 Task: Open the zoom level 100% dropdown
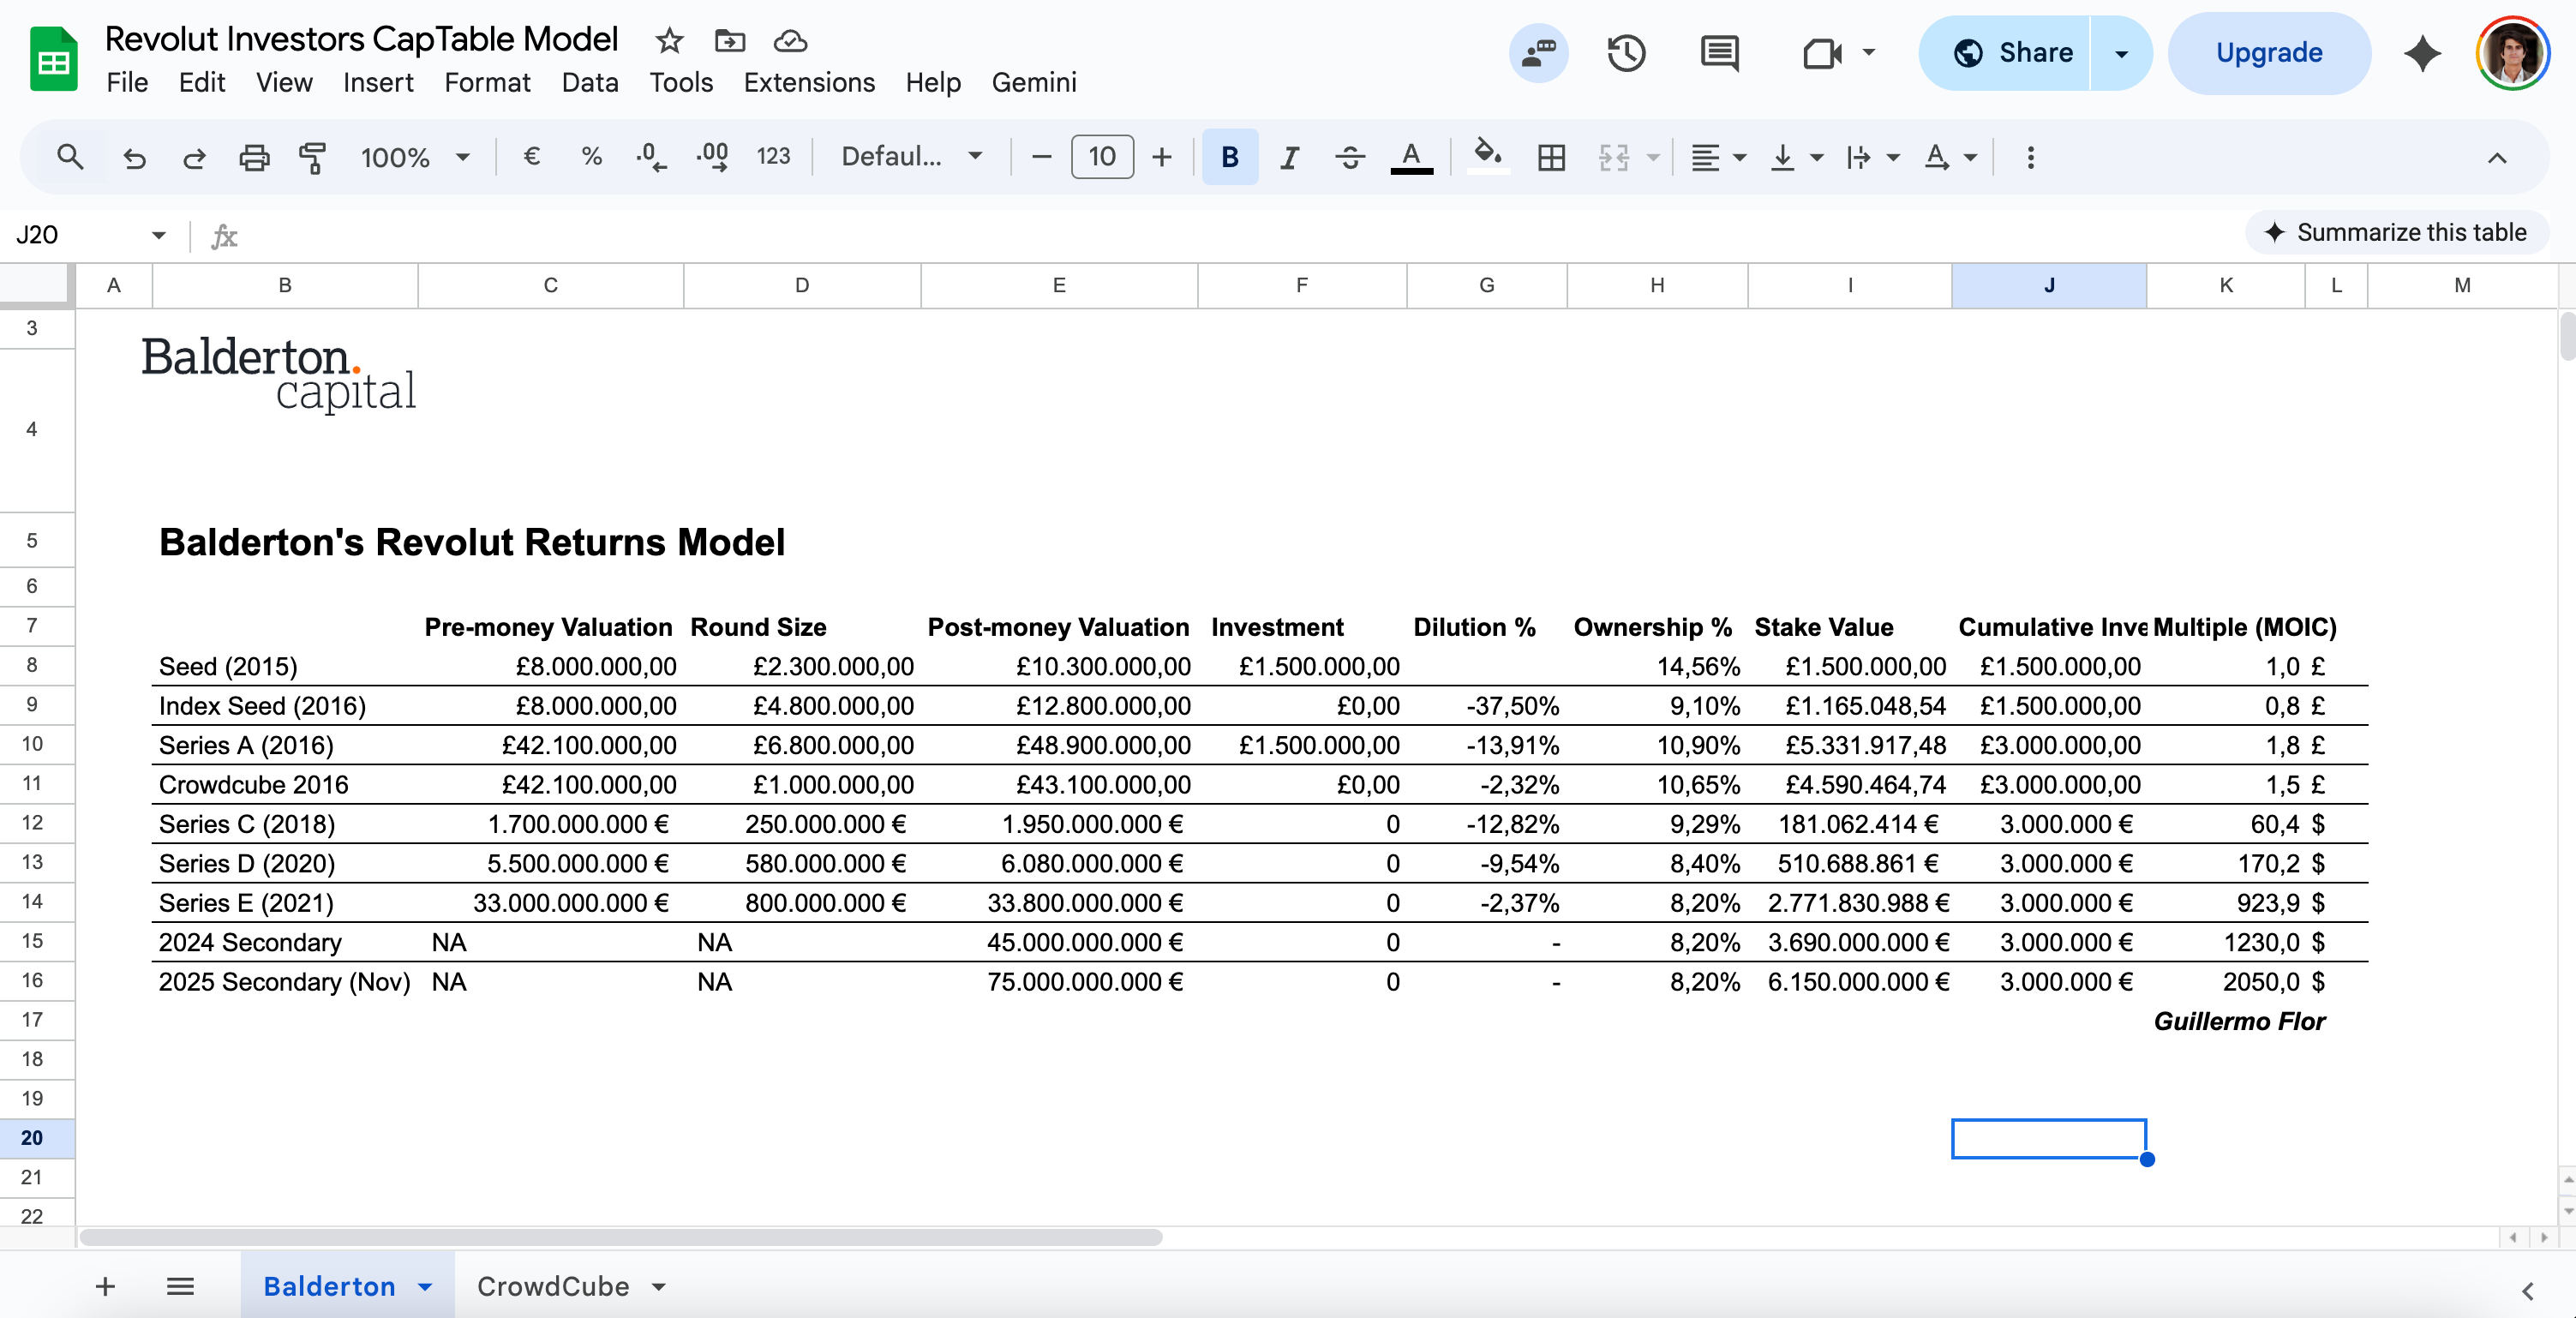click(414, 157)
